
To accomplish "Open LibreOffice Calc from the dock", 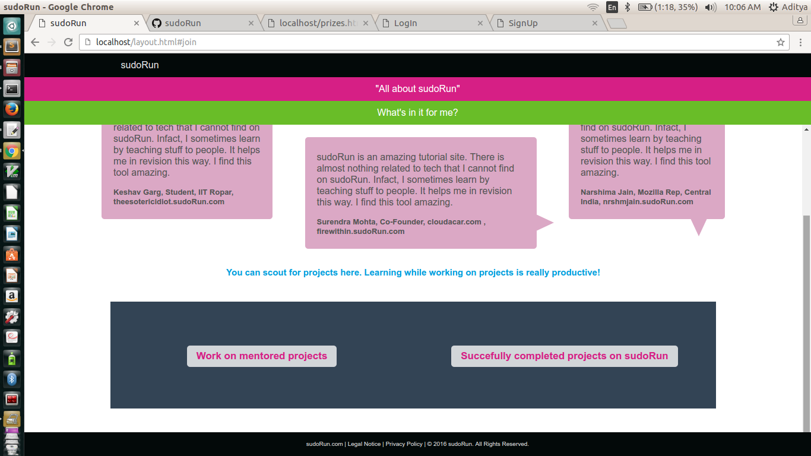I will (12, 213).
